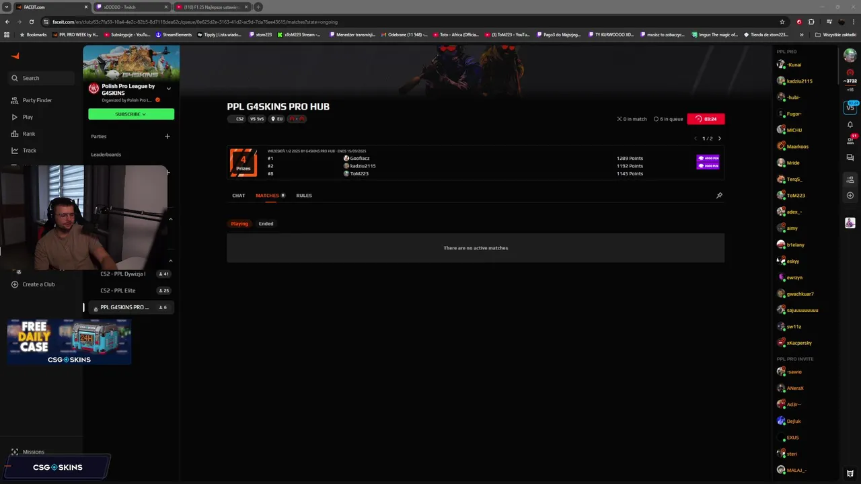Select ANeraX in the PPL PRO INVITE list
The image size is (861, 484).
click(790, 389)
